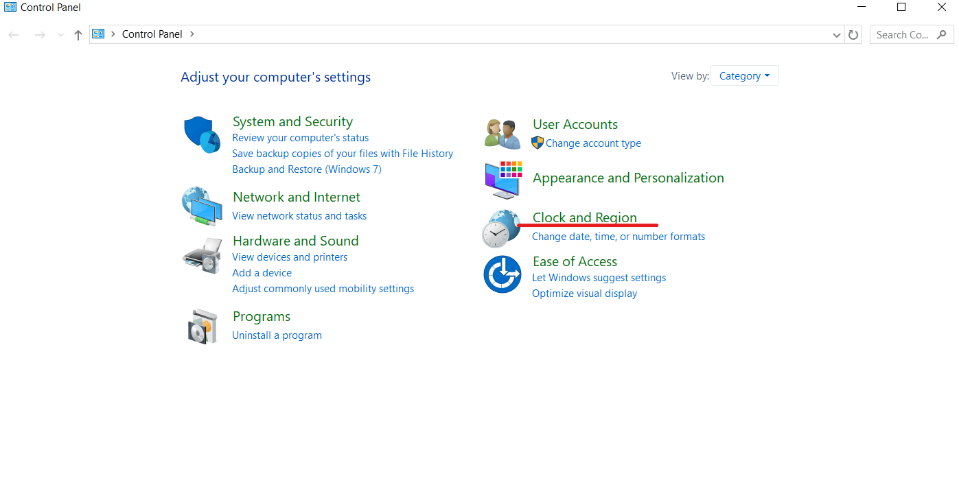Screen dimensions: 959x489
Task: Click Optimize visual display link
Action: pos(584,294)
